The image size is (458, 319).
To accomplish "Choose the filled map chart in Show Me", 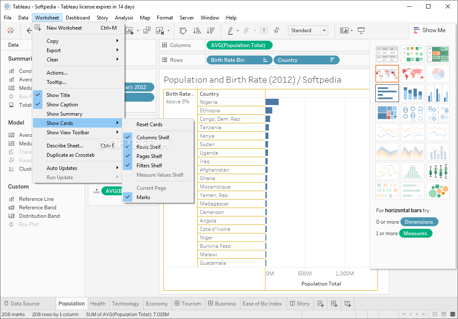I will tap(413, 74).
